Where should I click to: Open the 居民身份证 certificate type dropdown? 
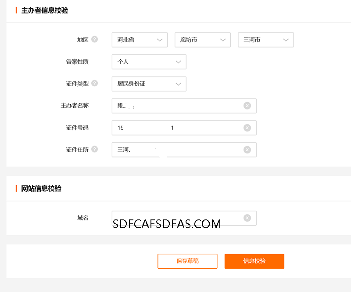(x=149, y=84)
